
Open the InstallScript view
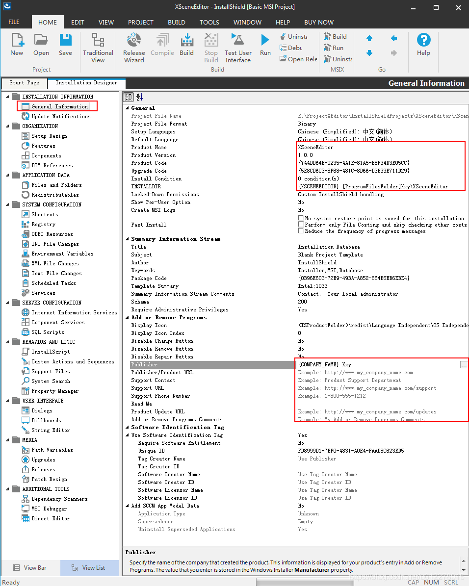click(x=51, y=352)
